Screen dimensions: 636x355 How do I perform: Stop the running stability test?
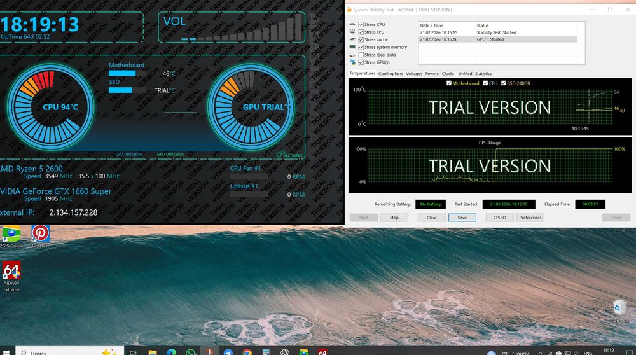(x=394, y=218)
